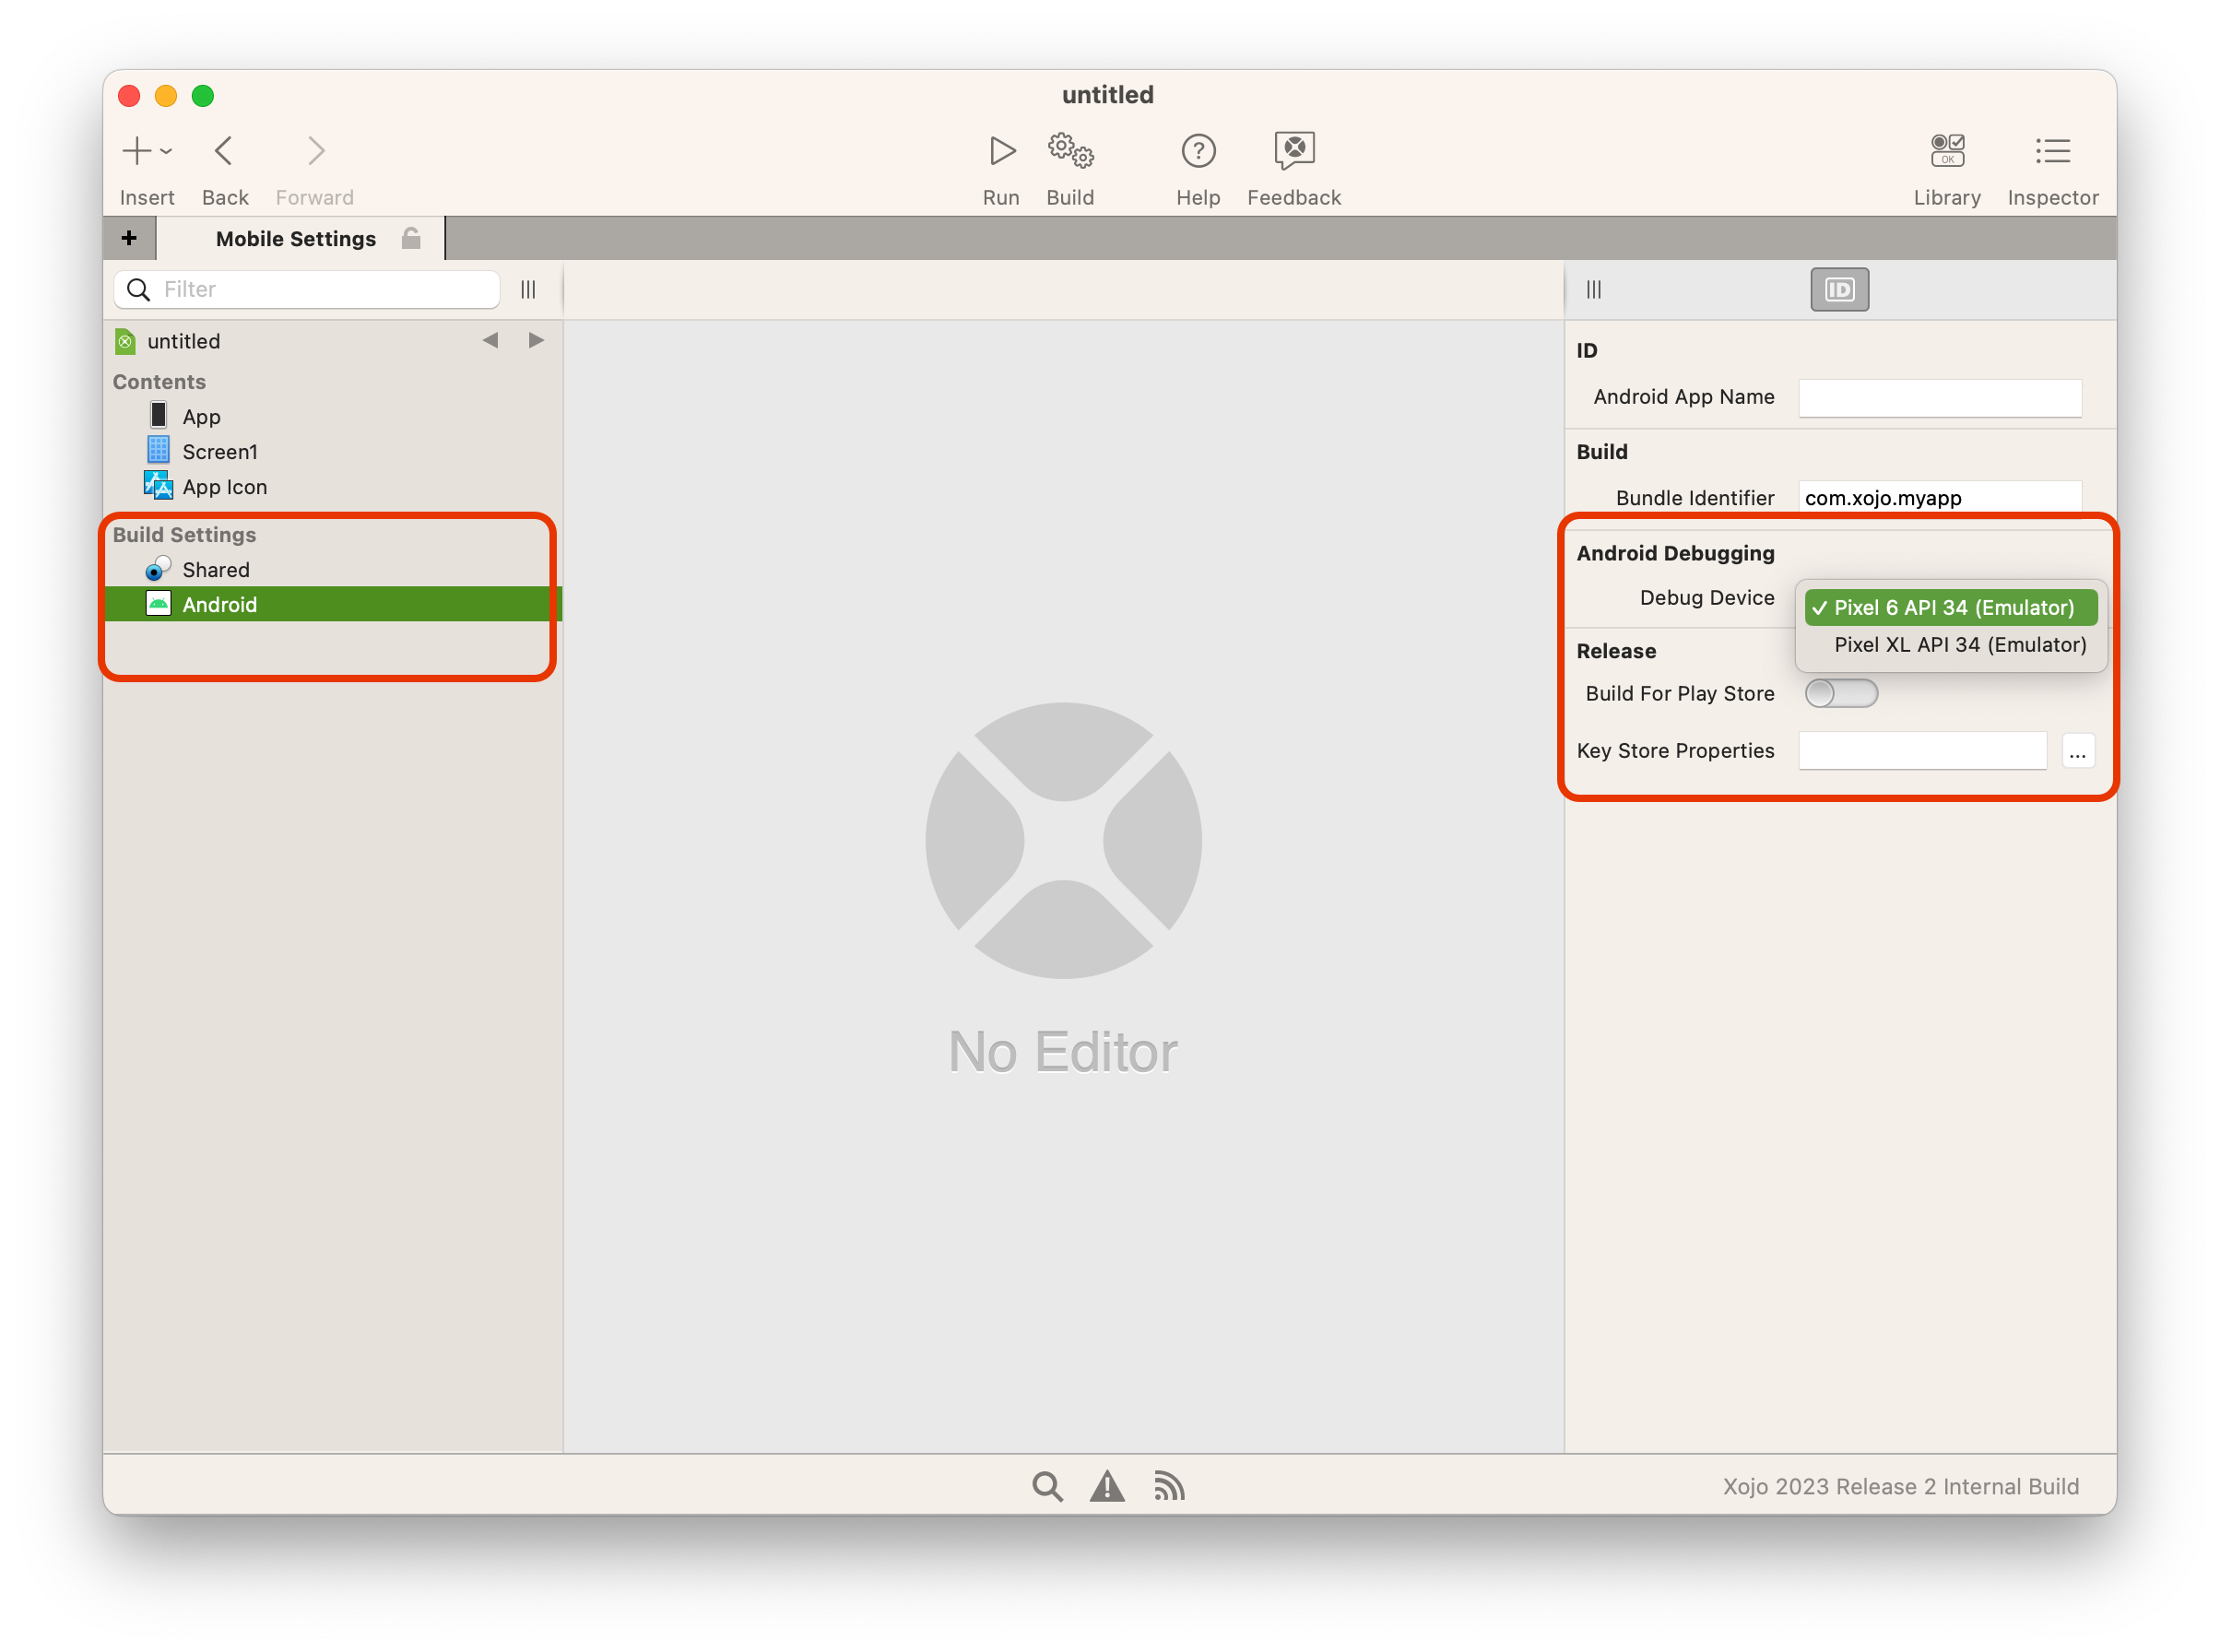Click the navigator column handle beside Filter
The height and width of the screenshot is (1652, 2220).
pos(528,289)
